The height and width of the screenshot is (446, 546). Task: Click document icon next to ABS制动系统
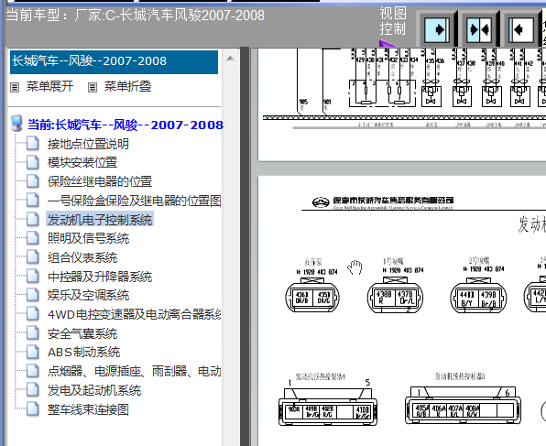33,352
